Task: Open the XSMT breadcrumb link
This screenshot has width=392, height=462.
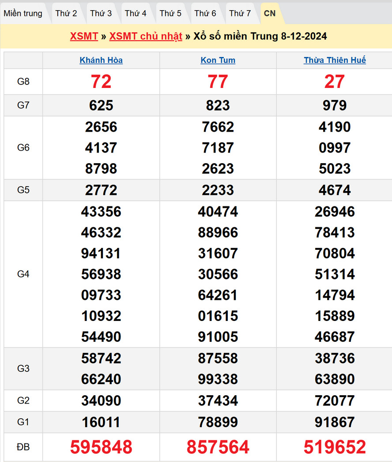Action: [x=84, y=36]
